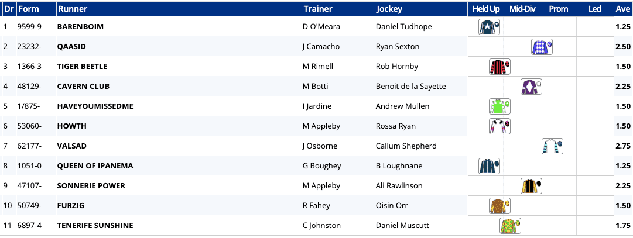Click Valsad's silks icon
The image size is (633, 238).
coord(552,146)
